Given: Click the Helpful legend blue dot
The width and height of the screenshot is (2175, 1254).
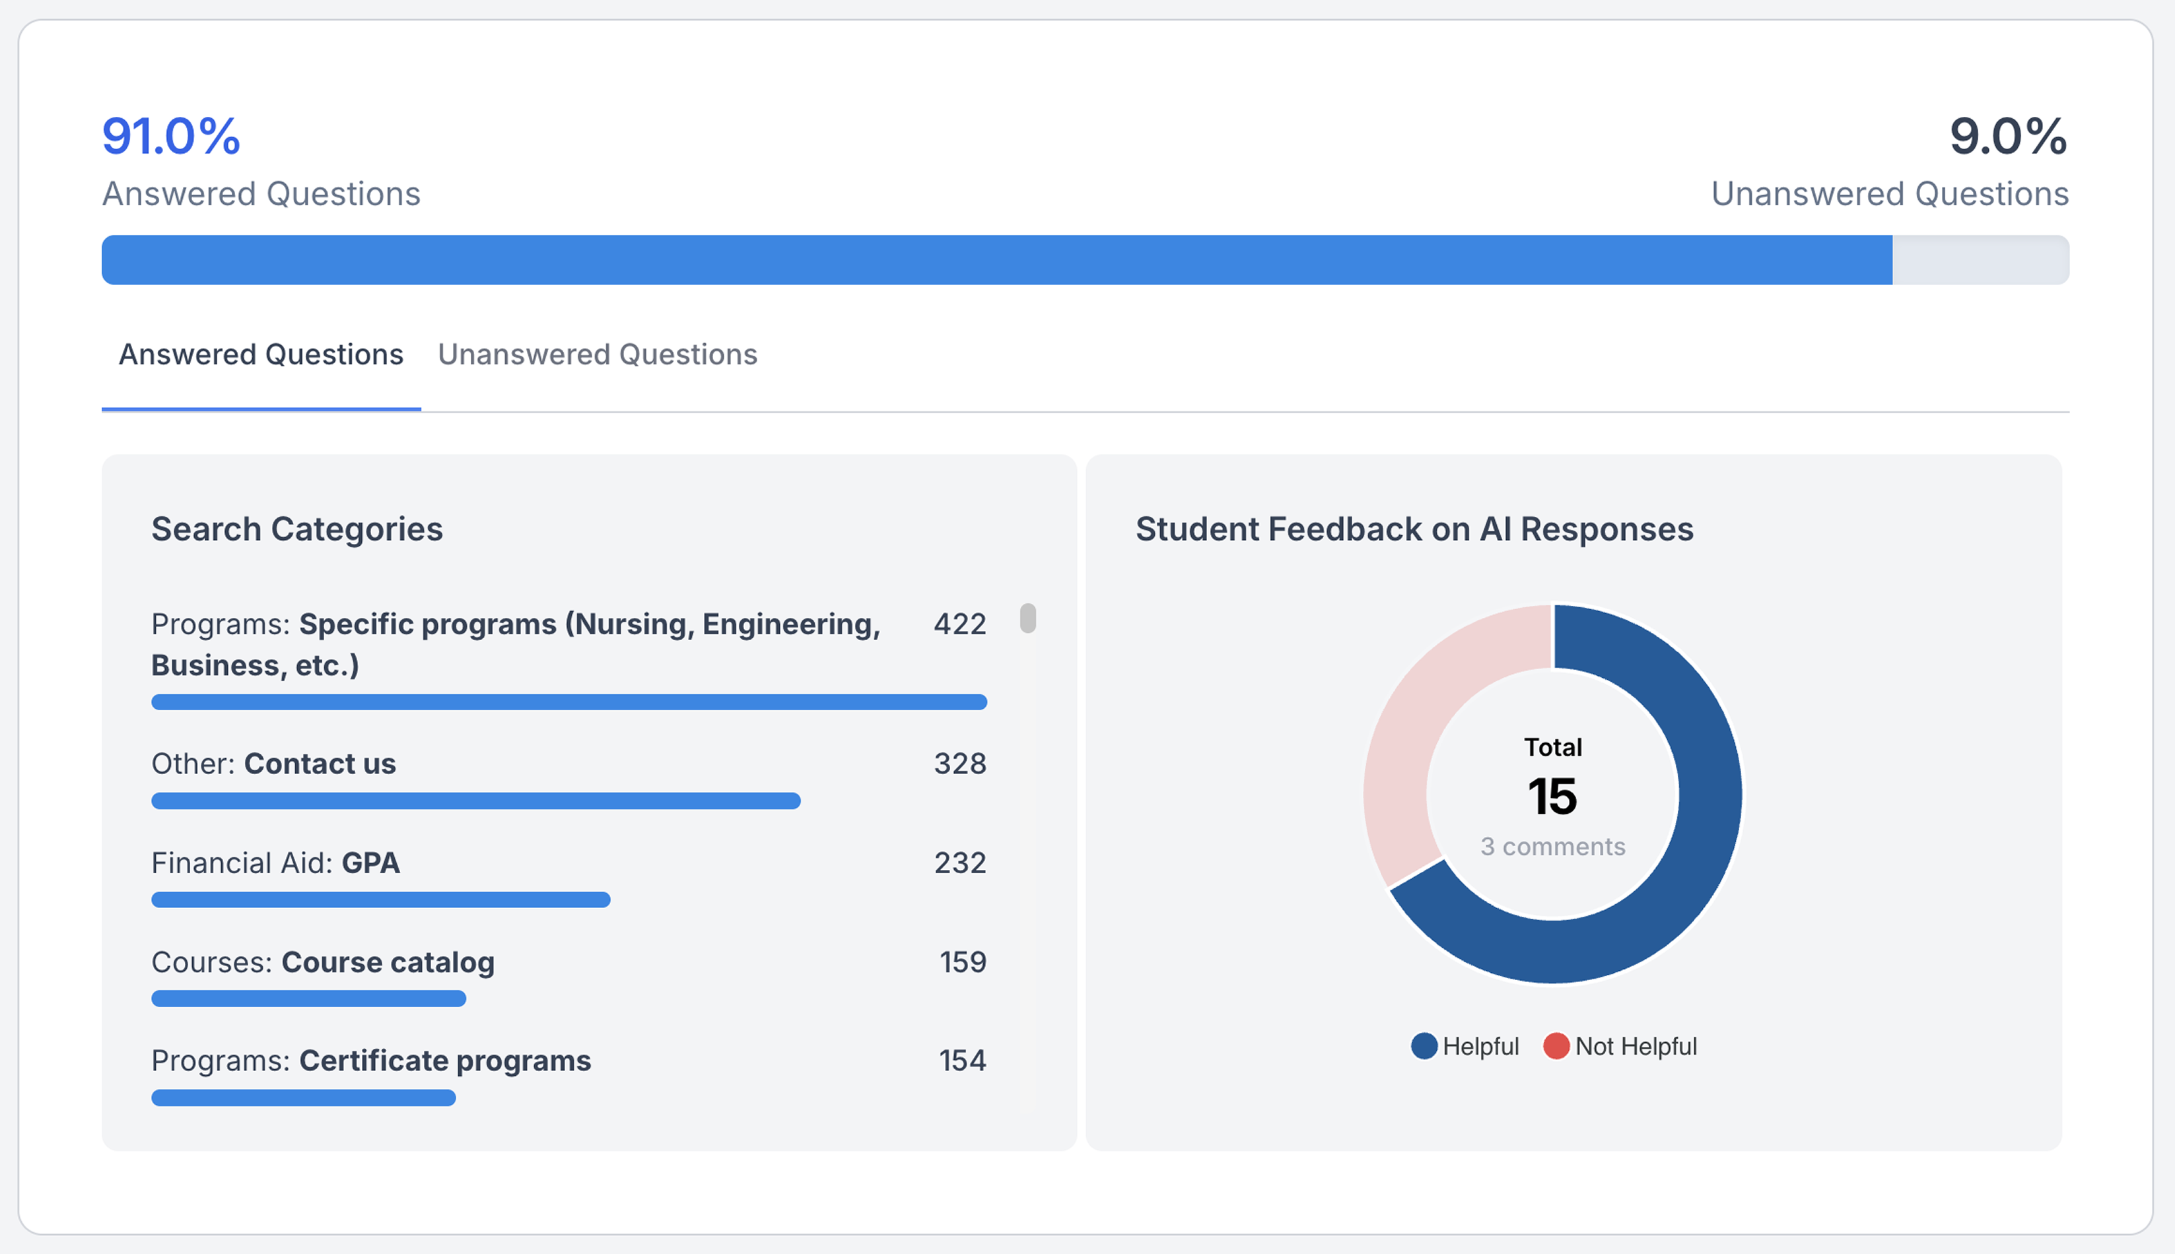Looking at the screenshot, I should [1424, 1045].
